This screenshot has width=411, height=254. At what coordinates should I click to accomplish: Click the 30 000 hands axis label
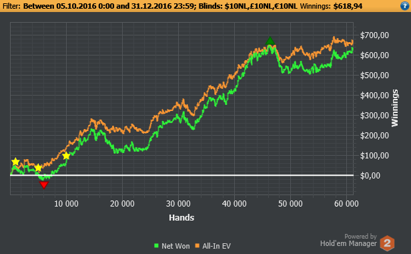178,204
